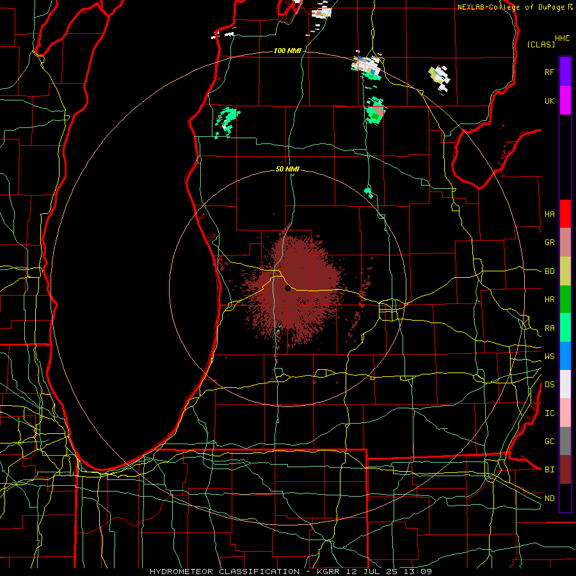This screenshot has width=576, height=576.
Task: Click the RF legend label
Action: pyautogui.click(x=549, y=72)
